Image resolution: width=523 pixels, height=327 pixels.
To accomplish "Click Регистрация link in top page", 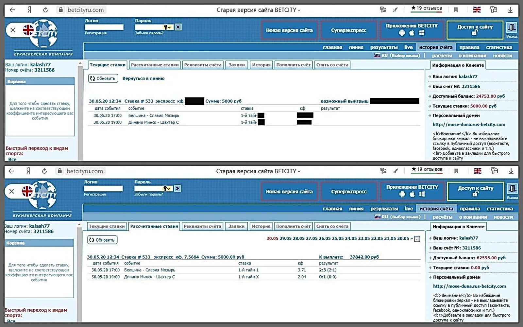I will 95,33.
